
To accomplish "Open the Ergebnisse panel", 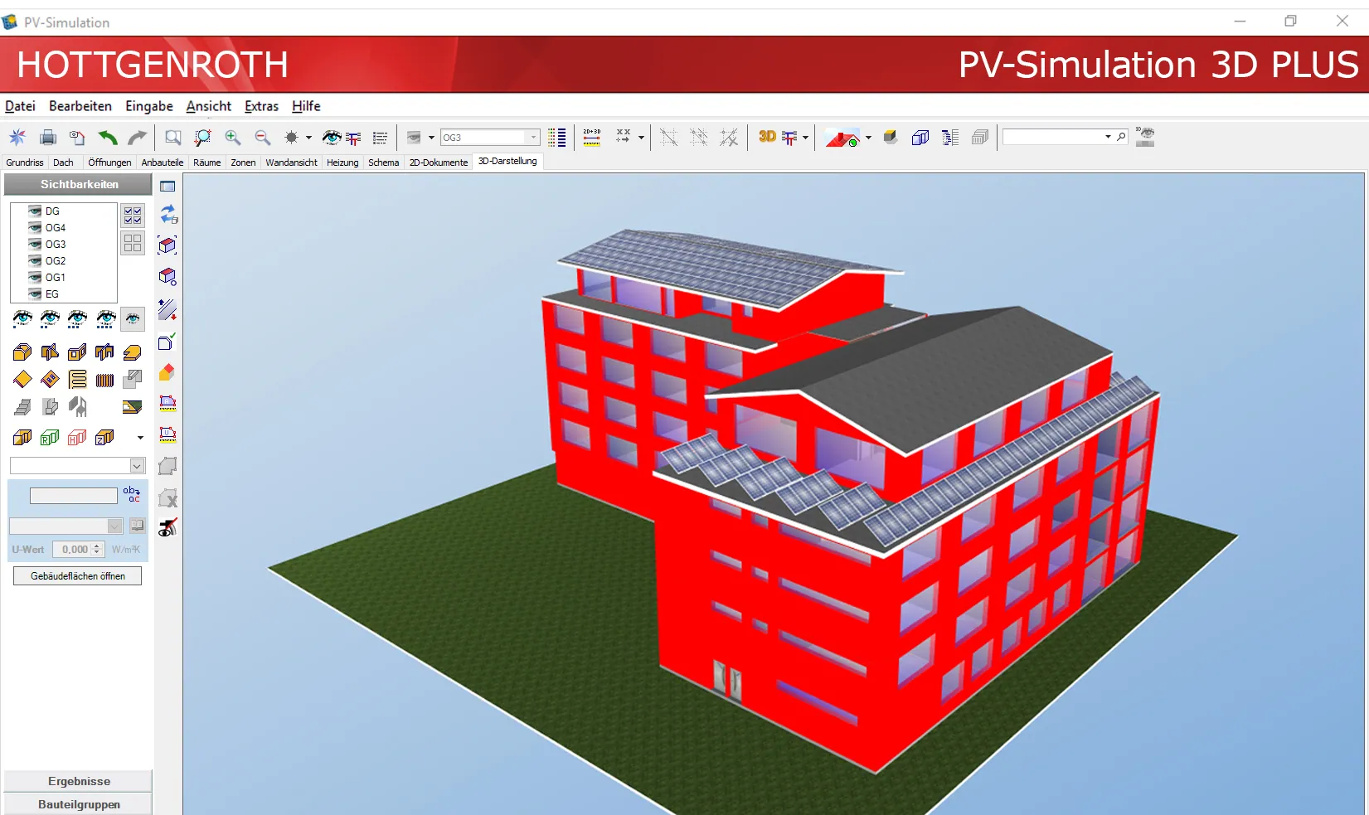I will (x=79, y=781).
